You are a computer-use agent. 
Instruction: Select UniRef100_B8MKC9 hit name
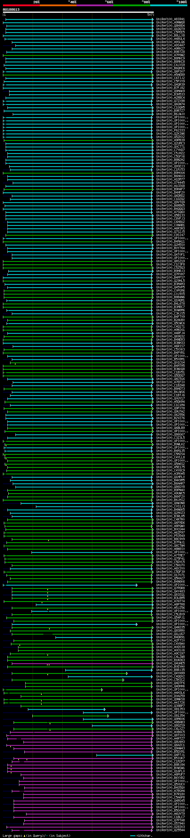(170, 59)
